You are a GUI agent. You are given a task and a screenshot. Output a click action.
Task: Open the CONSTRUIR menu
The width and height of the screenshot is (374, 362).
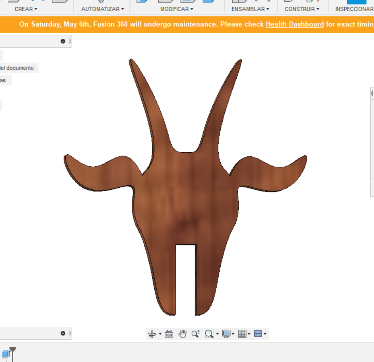[x=302, y=9]
